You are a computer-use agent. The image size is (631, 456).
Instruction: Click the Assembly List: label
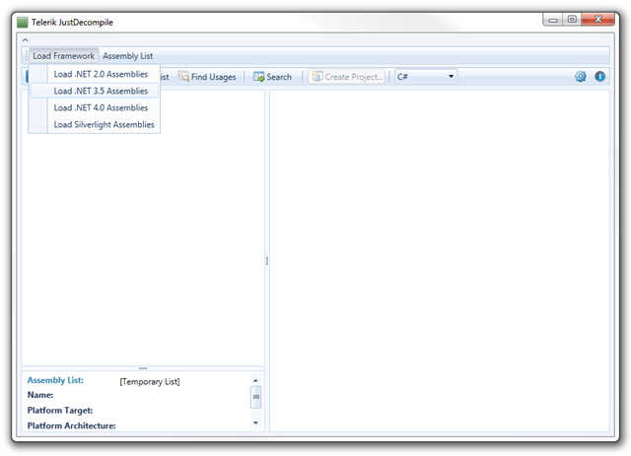(x=55, y=380)
